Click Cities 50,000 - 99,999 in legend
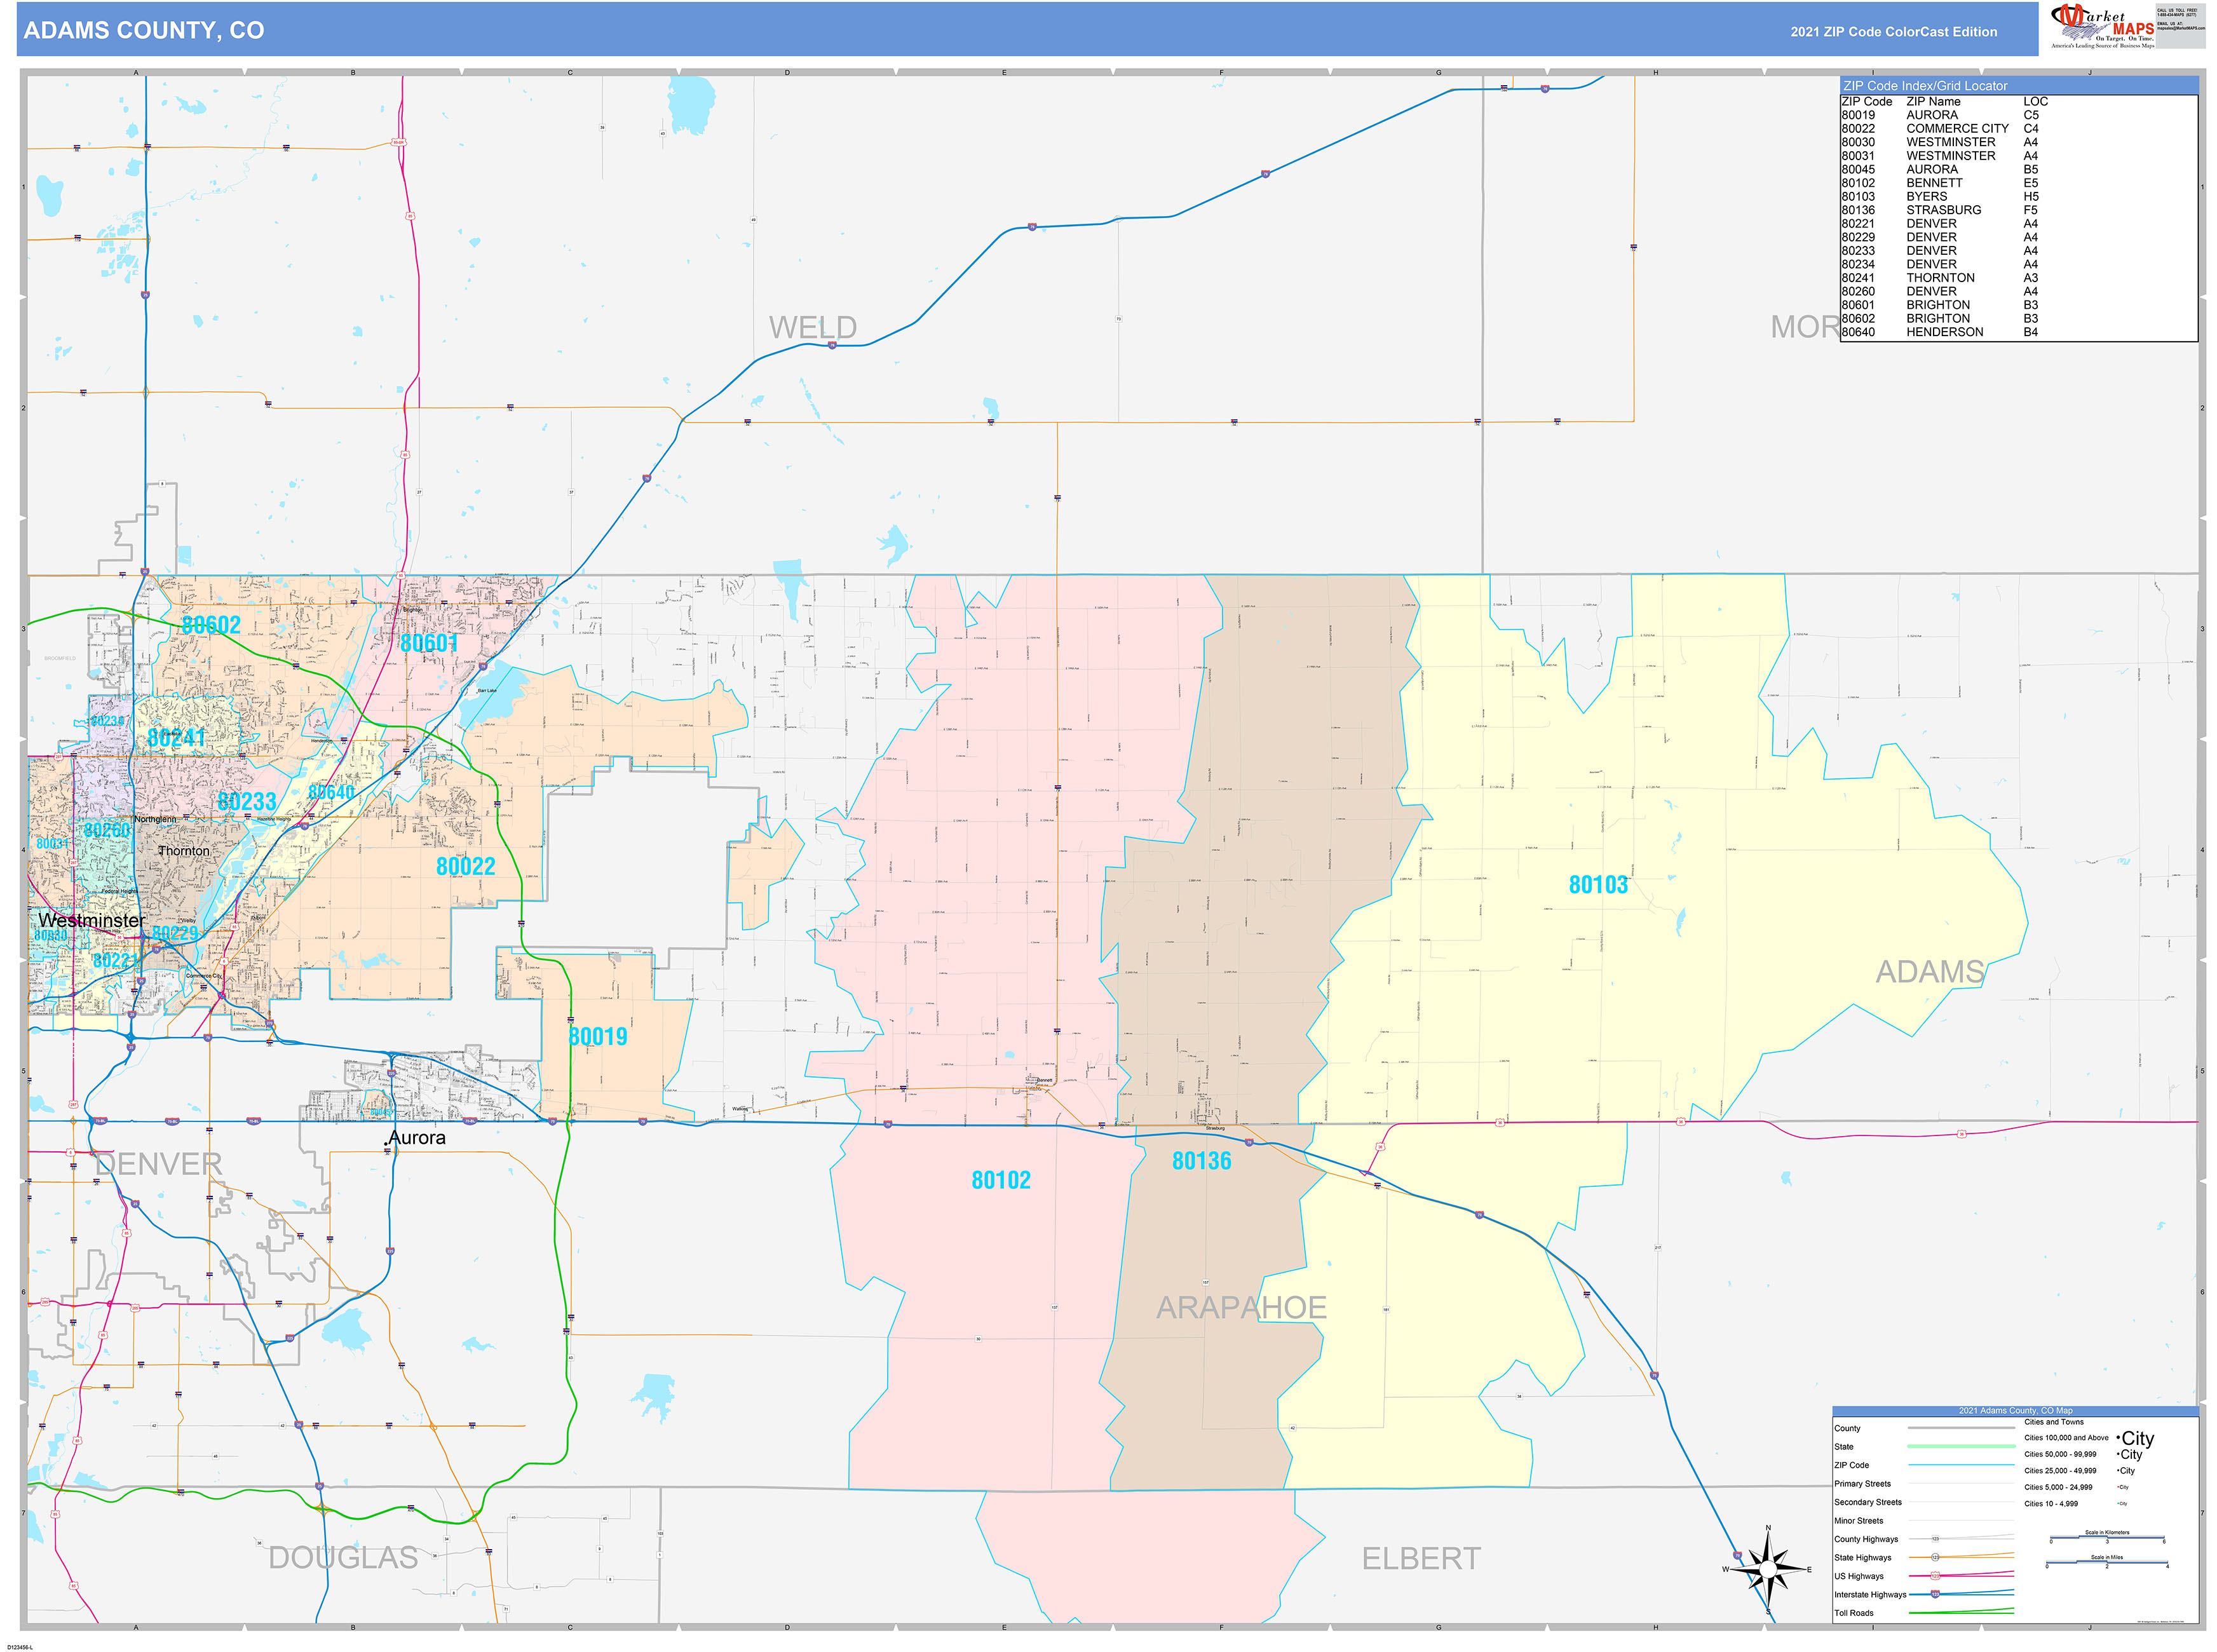Viewport: 2217px width, 1652px height. pos(2060,1455)
